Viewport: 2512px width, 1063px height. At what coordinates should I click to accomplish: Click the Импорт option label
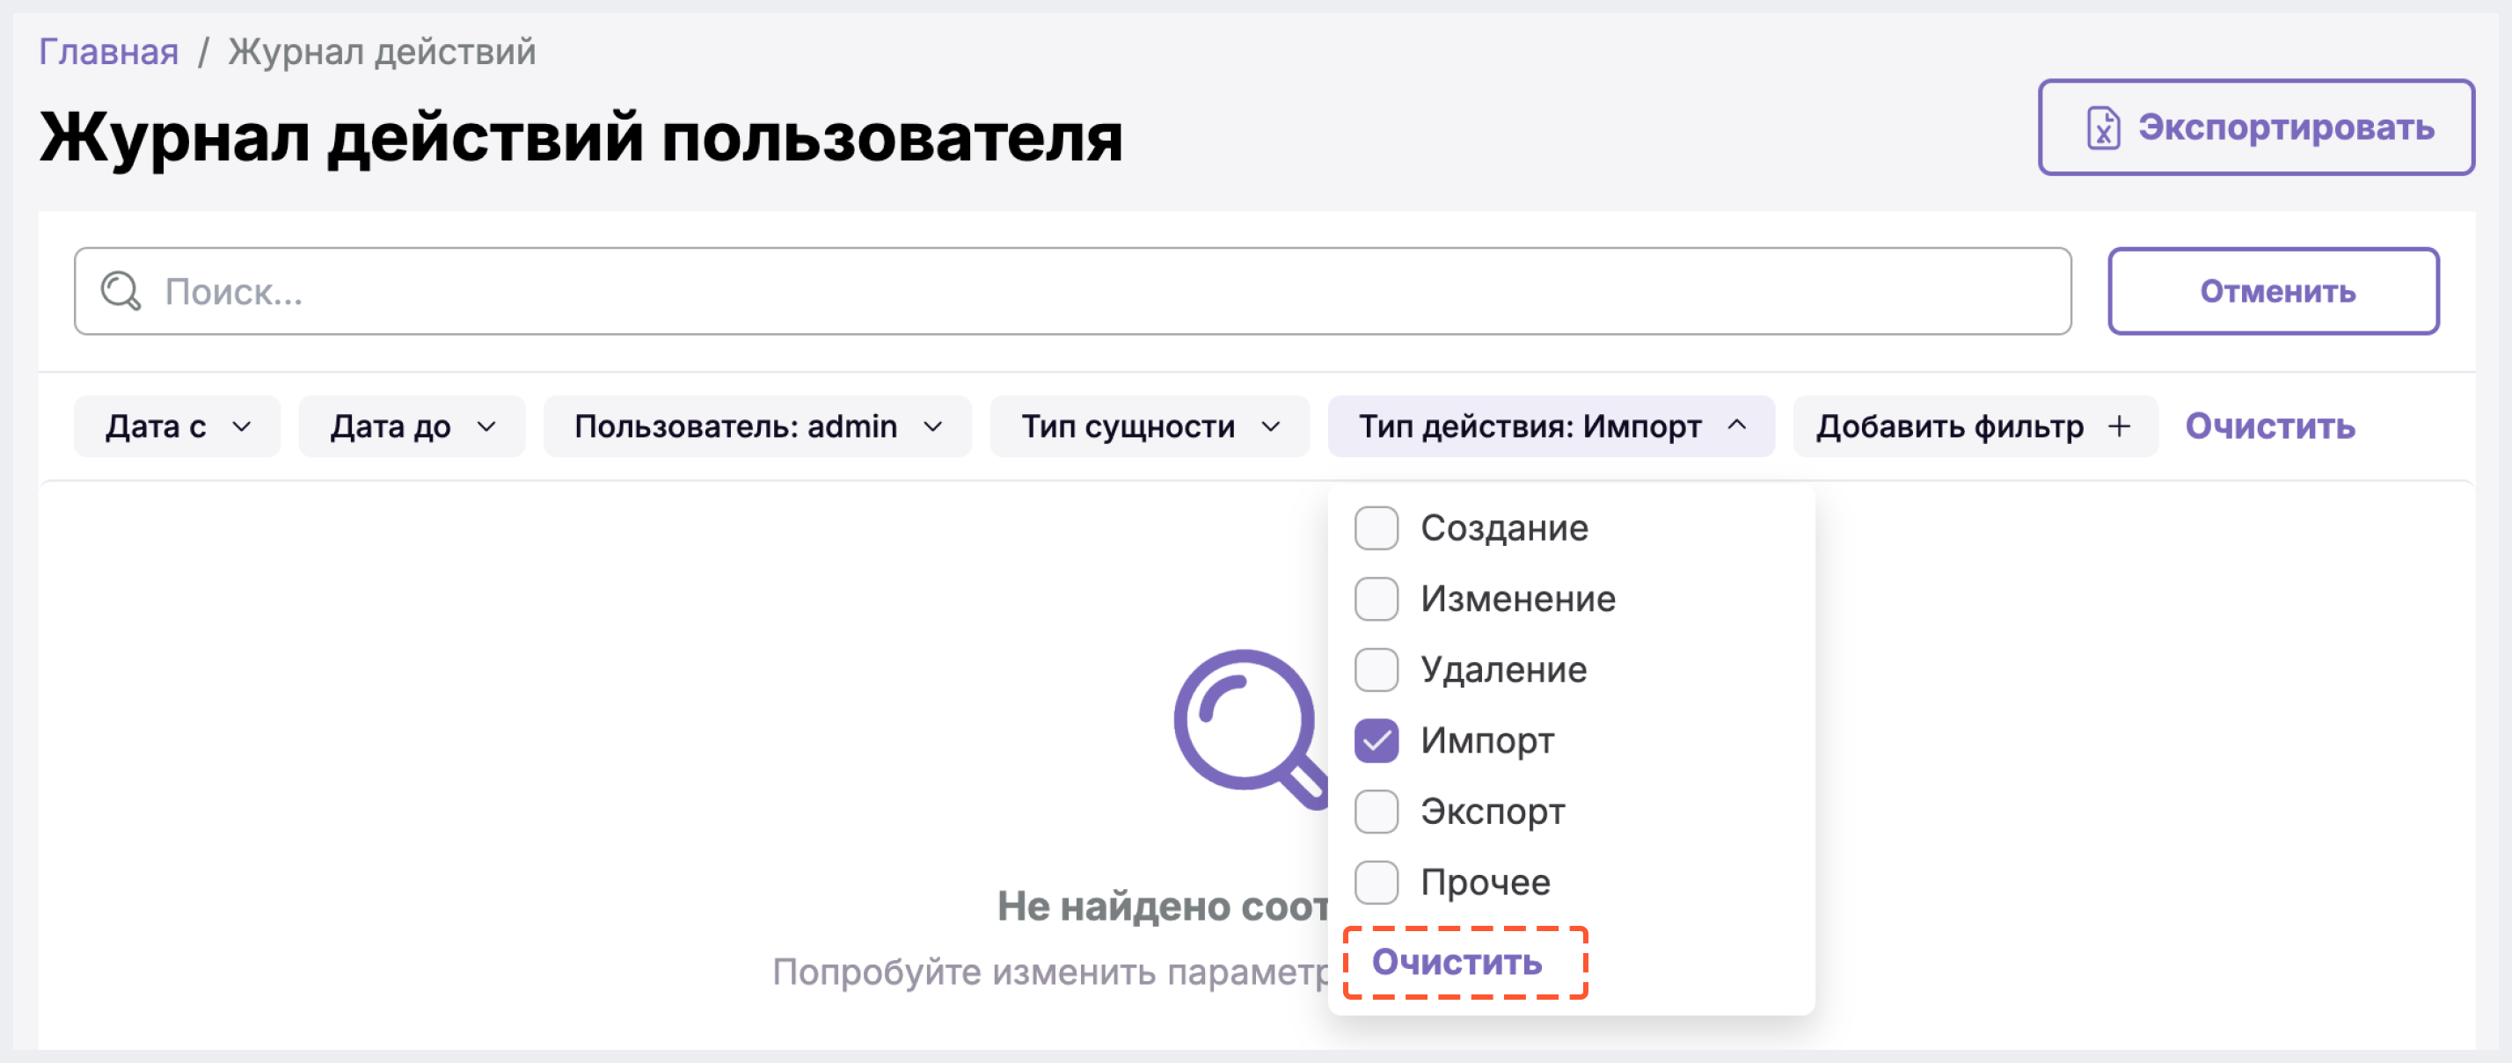pos(1487,741)
